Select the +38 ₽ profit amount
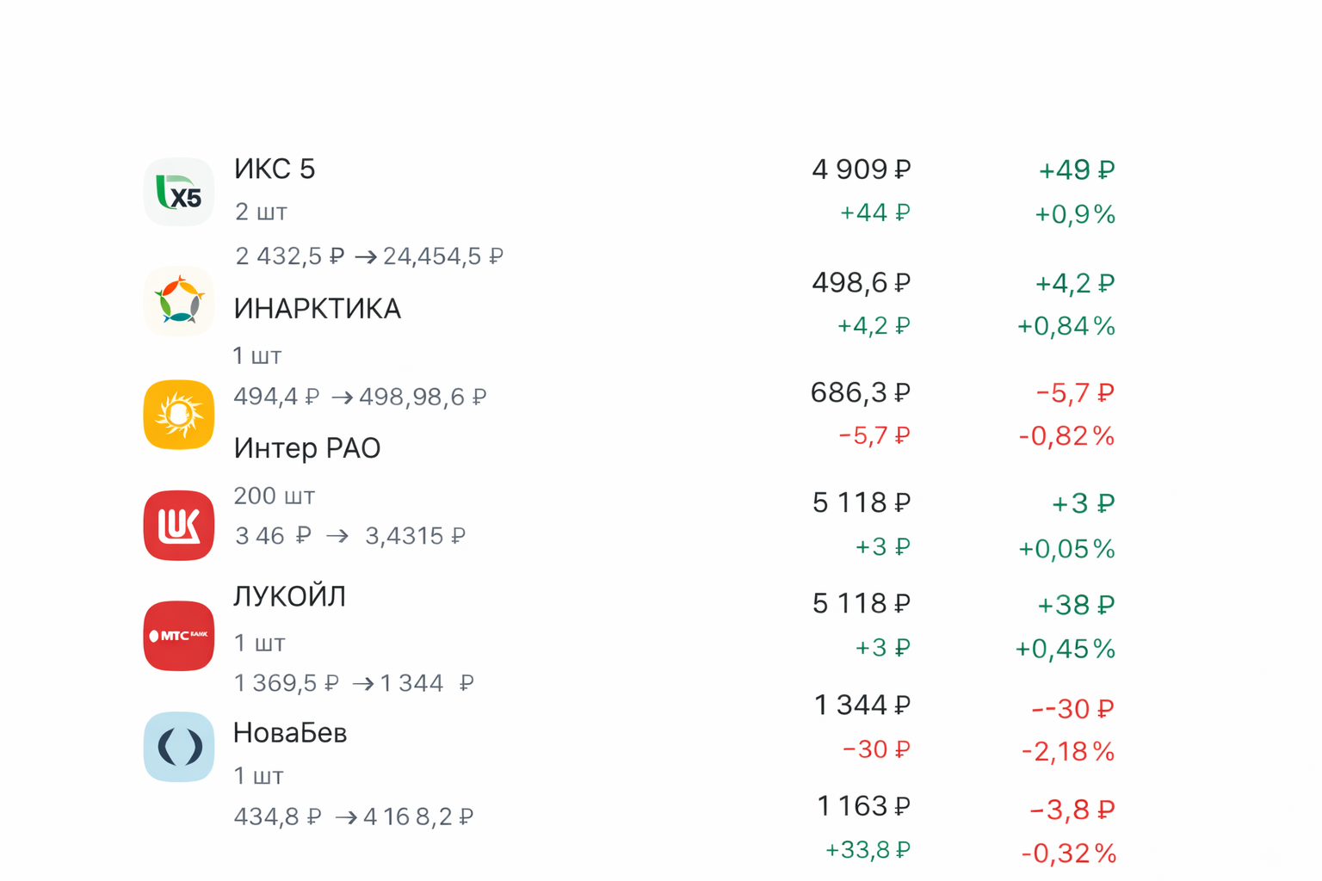1322x881 pixels. pyautogui.click(x=1076, y=606)
